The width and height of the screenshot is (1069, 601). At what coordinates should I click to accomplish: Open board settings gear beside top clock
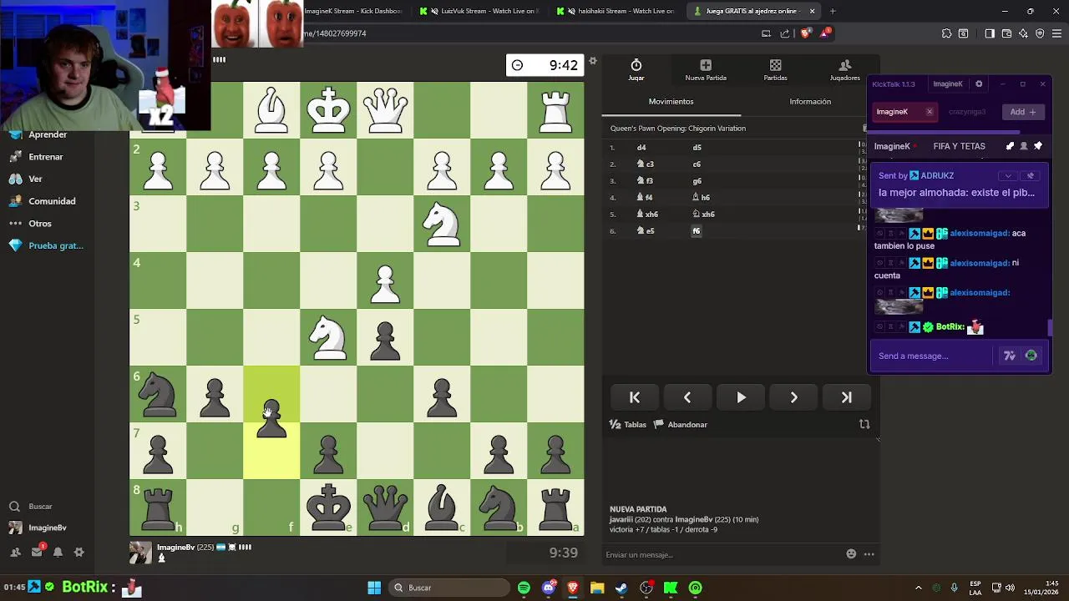(x=593, y=61)
